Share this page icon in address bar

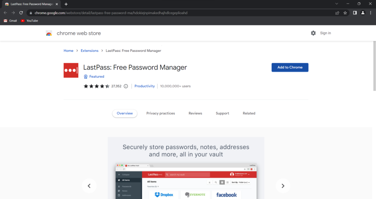click(337, 13)
